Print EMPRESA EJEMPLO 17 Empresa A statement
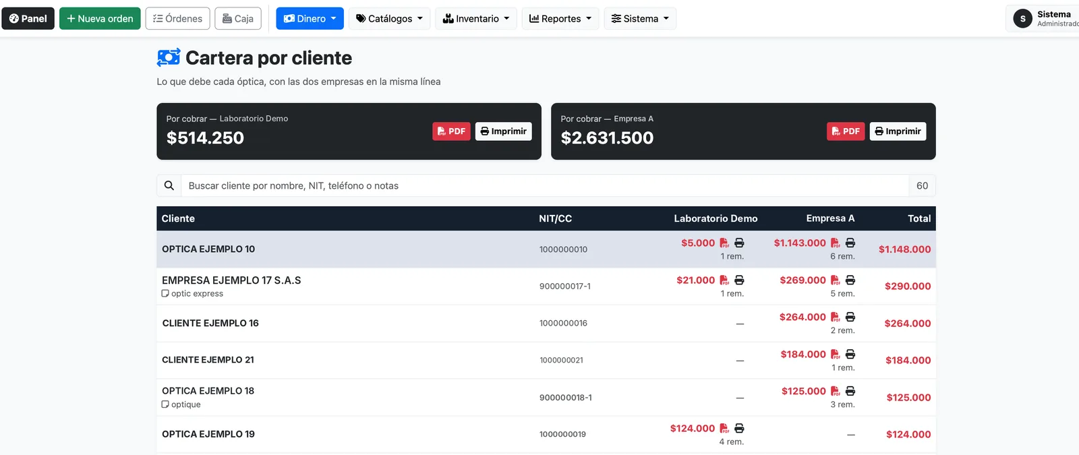The width and height of the screenshot is (1079, 455). tap(850, 280)
